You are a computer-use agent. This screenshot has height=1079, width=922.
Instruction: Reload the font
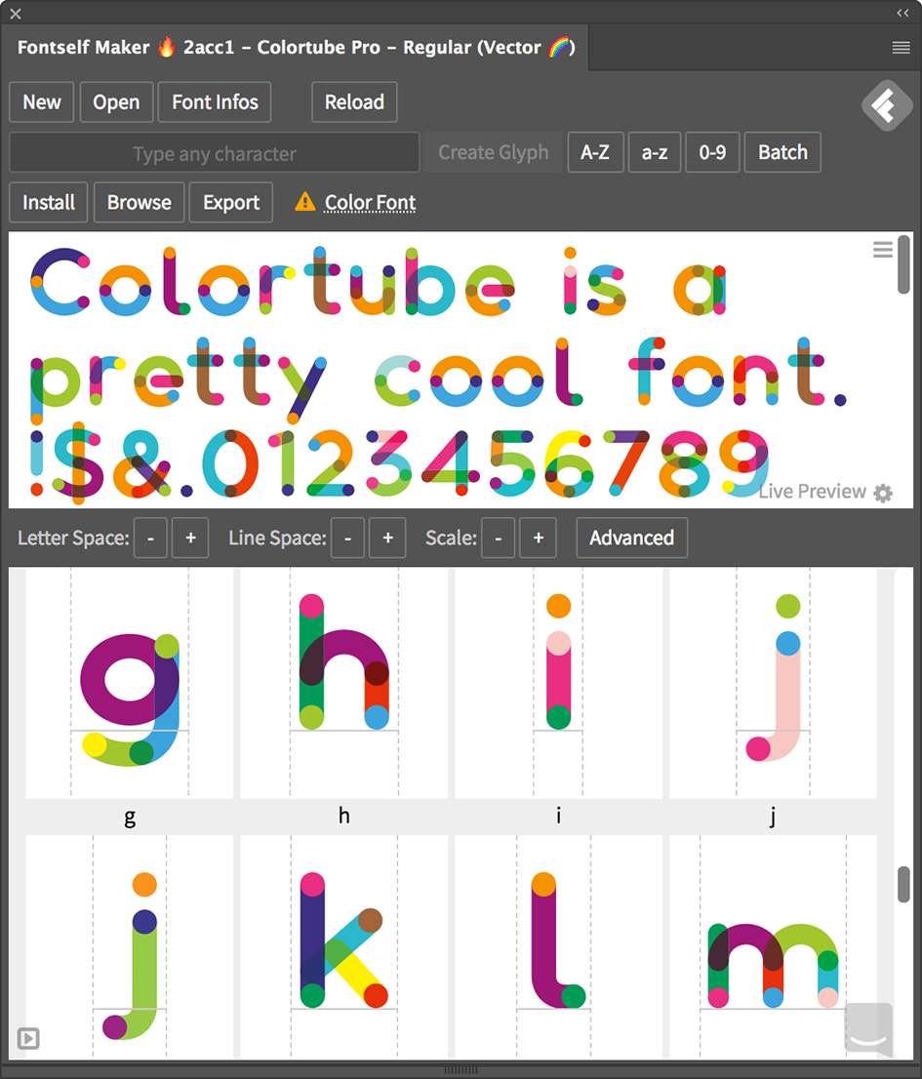click(x=354, y=101)
